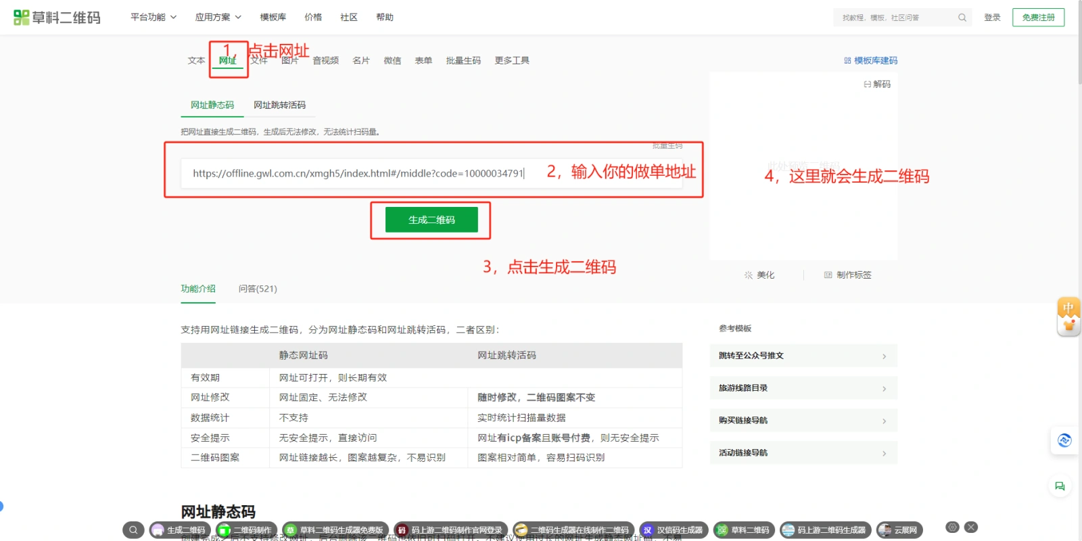Viewport: 1082px width, 541px height.
Task: Click the 制作标签 option
Action: pos(847,275)
